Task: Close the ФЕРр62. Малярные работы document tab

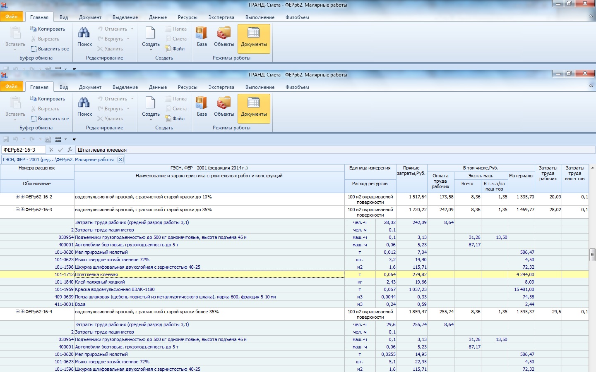Action: pos(120,160)
